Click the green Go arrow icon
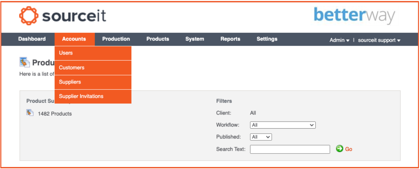Screen dimensions: 420x169 click(x=339, y=148)
